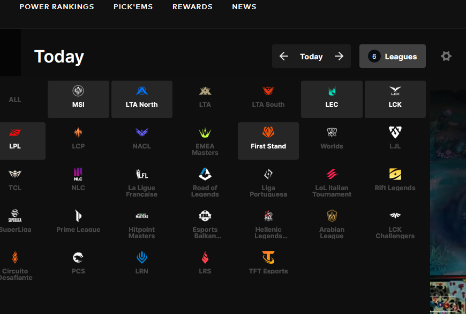466x314 pixels.
Task: Click the Liga Portuguesa icon
Action: (x=268, y=174)
